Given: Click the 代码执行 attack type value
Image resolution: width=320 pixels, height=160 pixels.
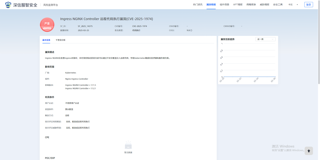Looking at the screenshot, I should point(136,31).
